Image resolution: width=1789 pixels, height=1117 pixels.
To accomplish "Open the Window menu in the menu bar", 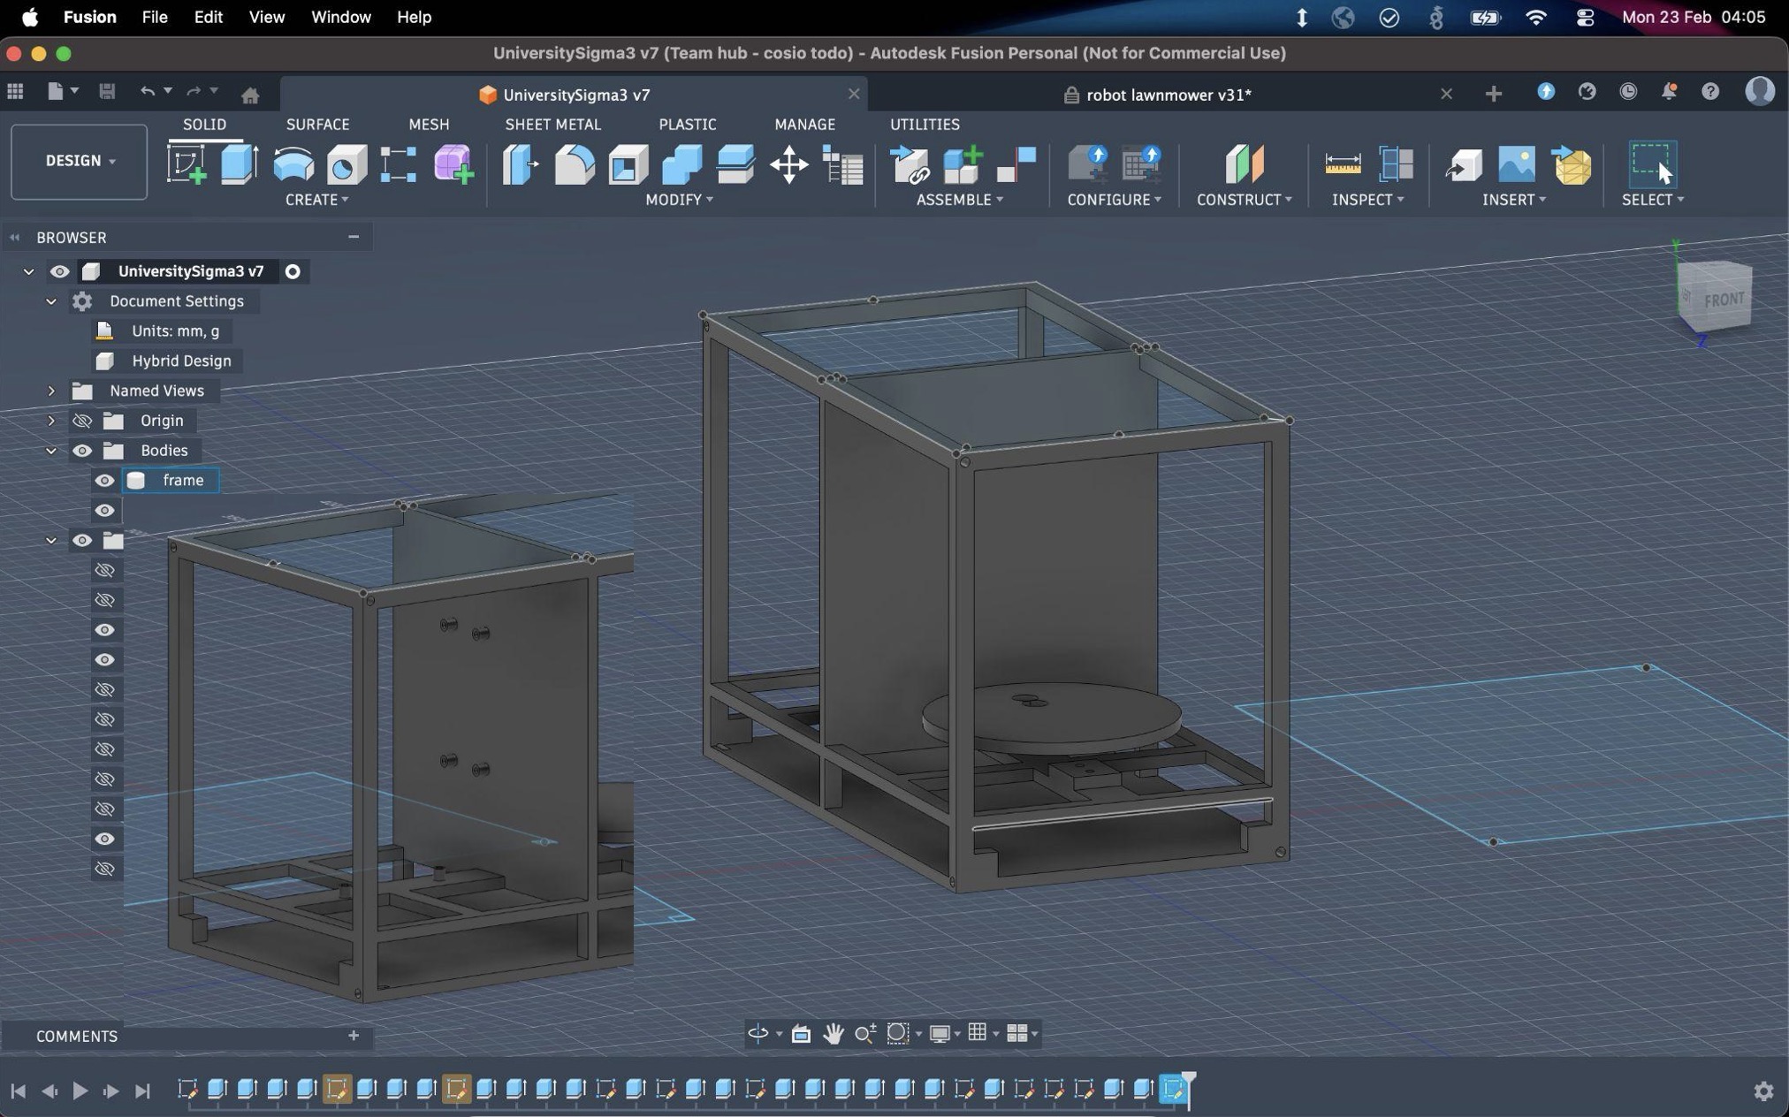I will click(340, 17).
